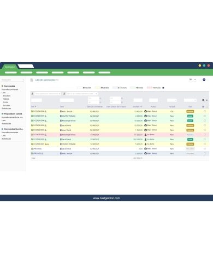Screen dimensions: 213x264
Task: Click the warning icon in the 5 980,20 row
Action: [46, 144]
